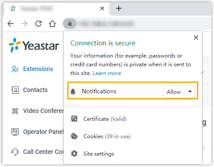Click the Notifications bell icon
The height and width of the screenshot is (167, 214).
click(73, 92)
